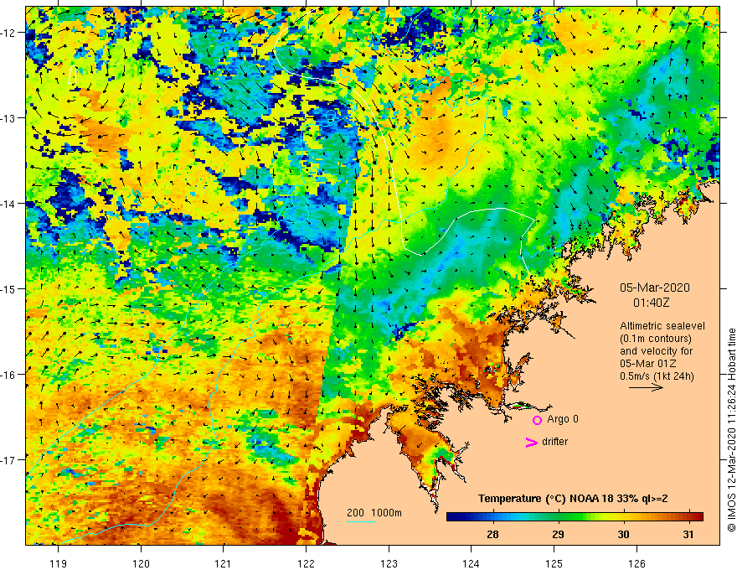Click longitude axis label 125
Screen dimensions: 737x570
click(x=554, y=563)
